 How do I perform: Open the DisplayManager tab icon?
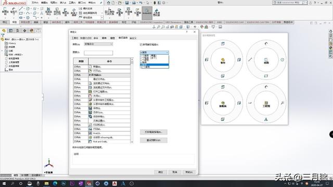tap(32, 31)
